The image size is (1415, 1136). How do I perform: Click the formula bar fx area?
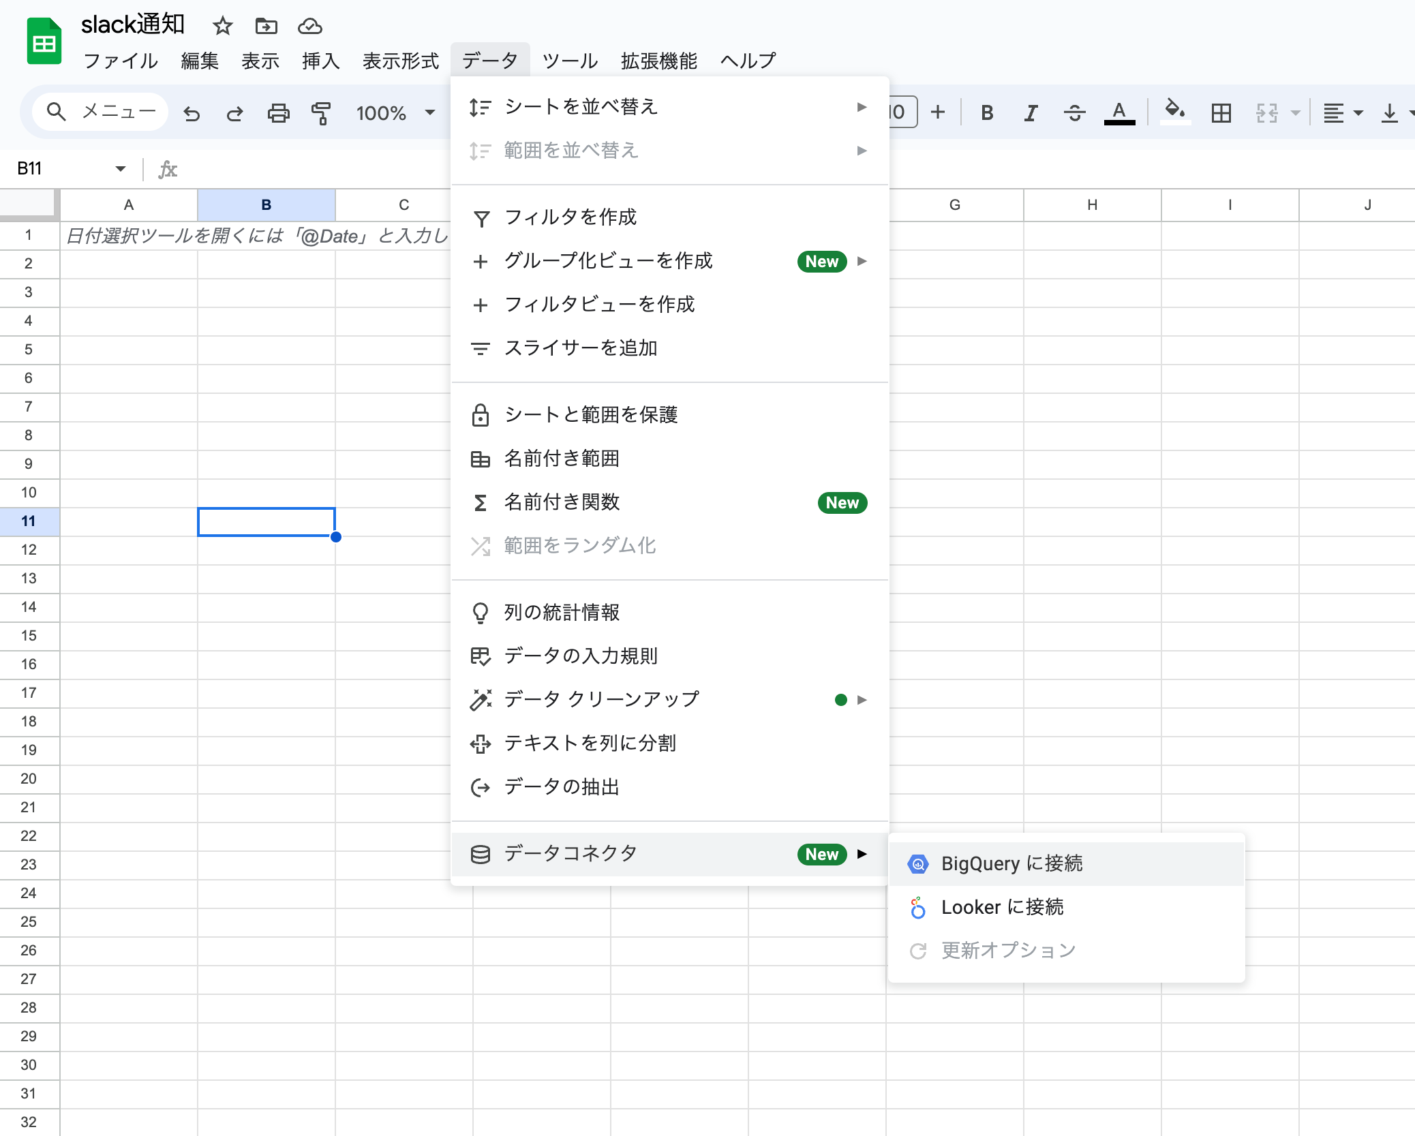168,169
